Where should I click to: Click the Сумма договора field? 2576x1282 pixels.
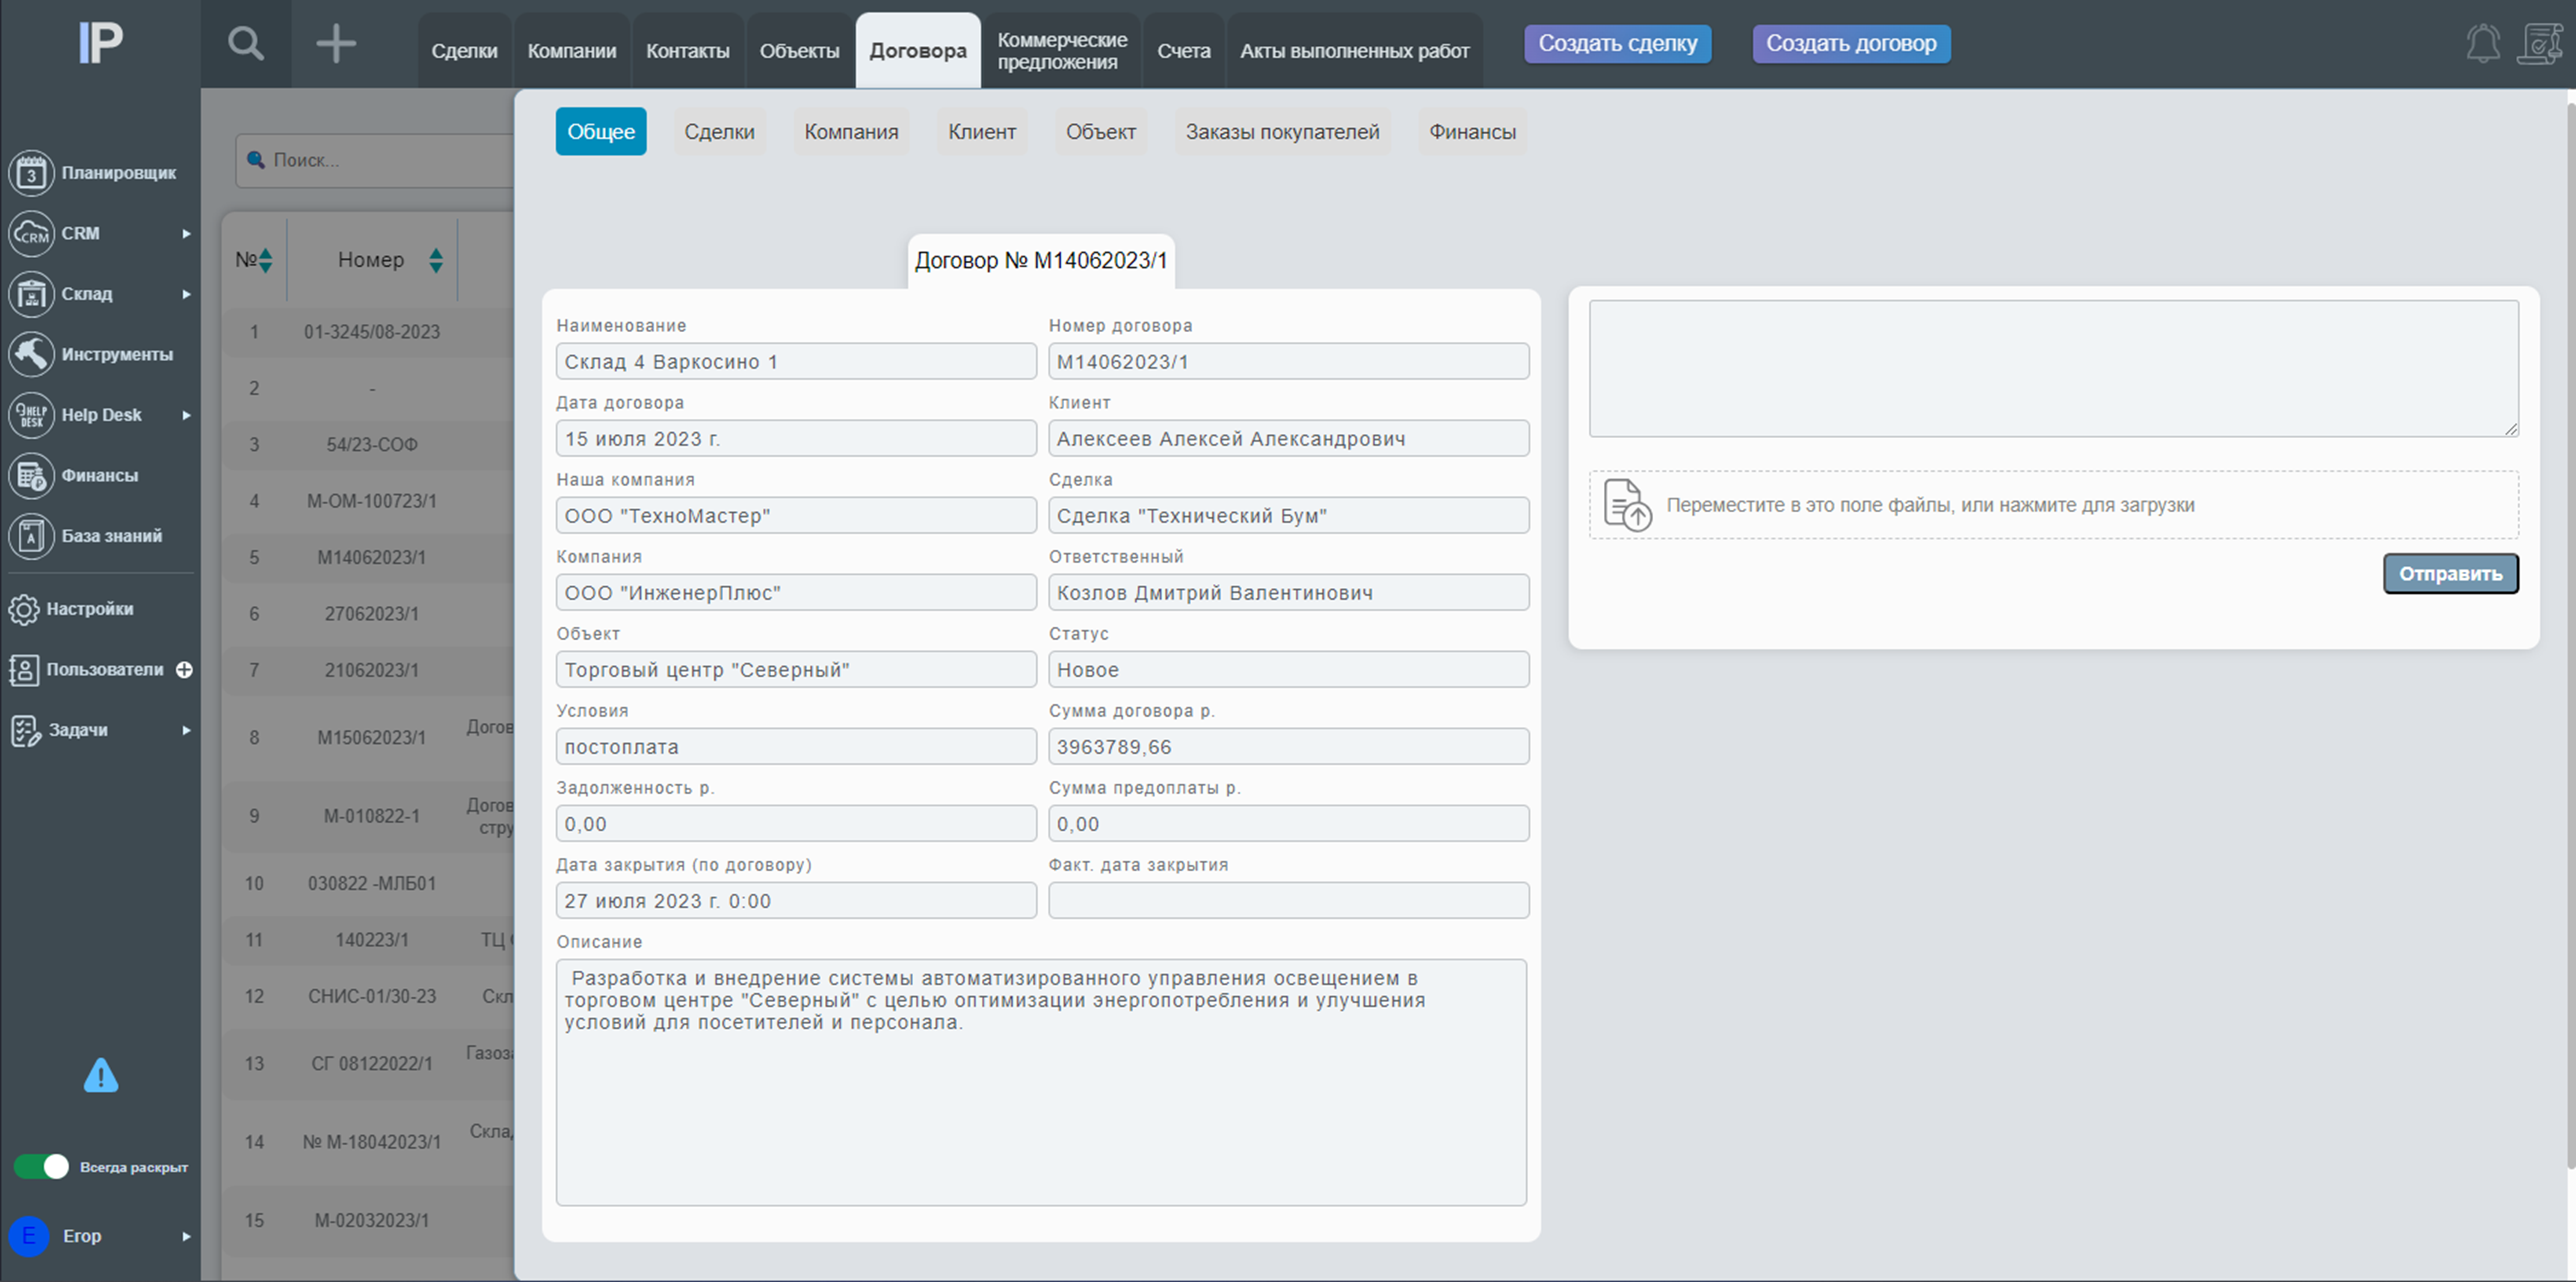[1288, 746]
